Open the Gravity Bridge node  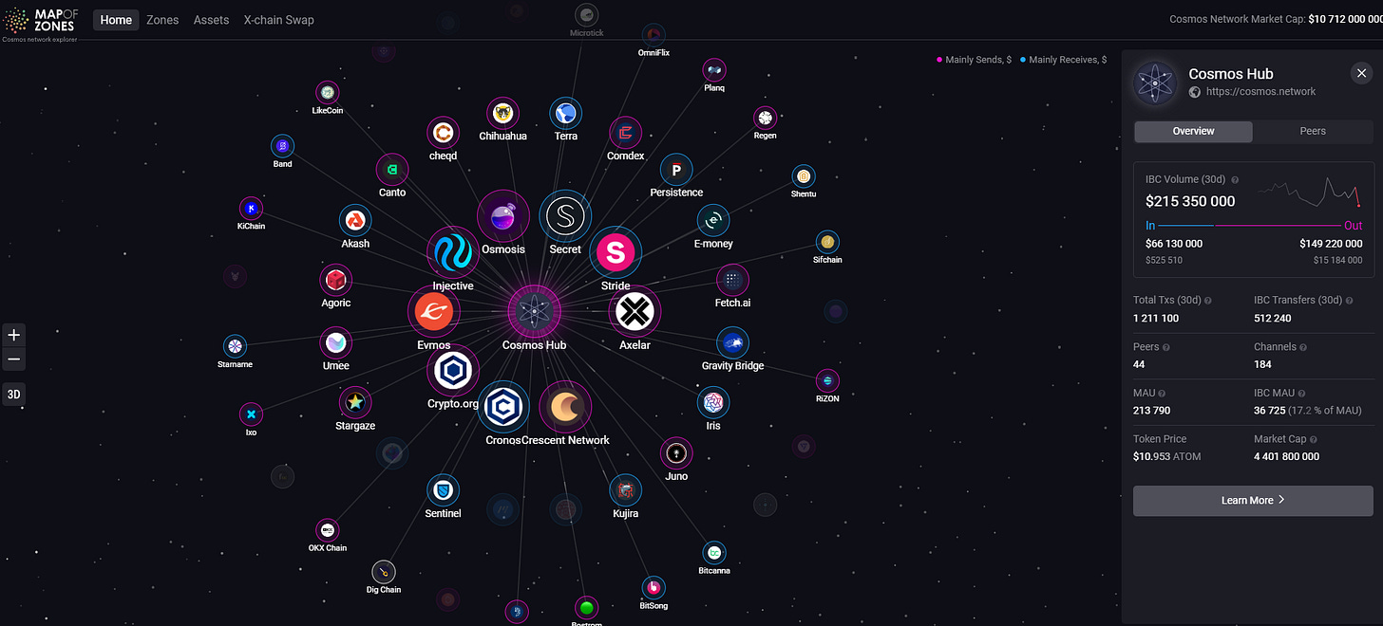[732, 343]
